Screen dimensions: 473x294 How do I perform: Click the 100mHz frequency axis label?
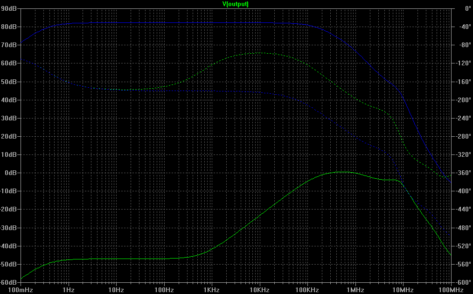[21, 290]
